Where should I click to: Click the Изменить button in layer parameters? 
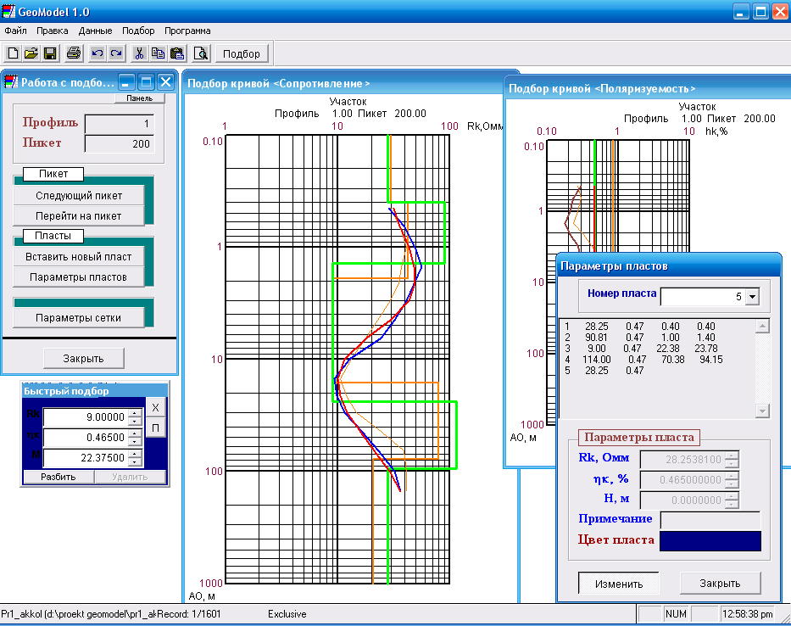click(617, 584)
